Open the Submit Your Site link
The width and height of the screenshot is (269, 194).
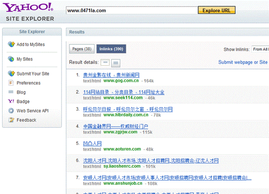(33, 74)
